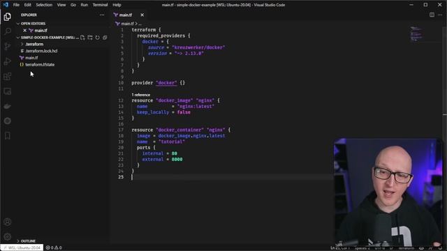Screen dimensions: 447x251
Task: Collapse the Open Editors section
Action: click(x=18, y=24)
